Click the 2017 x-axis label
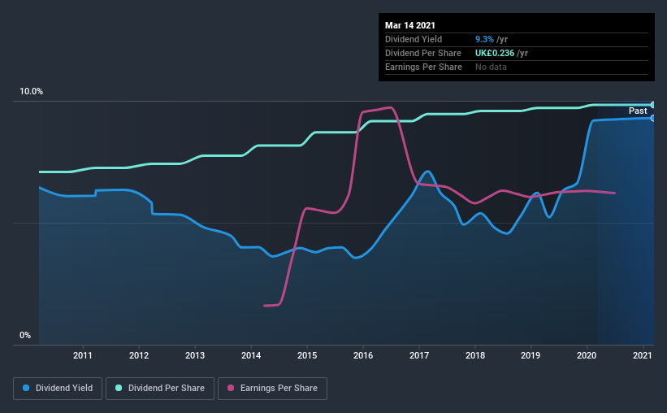 coord(419,355)
